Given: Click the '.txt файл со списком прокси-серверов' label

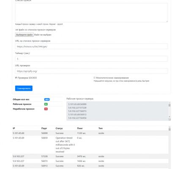Looking at the screenshot, I should 36,30.
